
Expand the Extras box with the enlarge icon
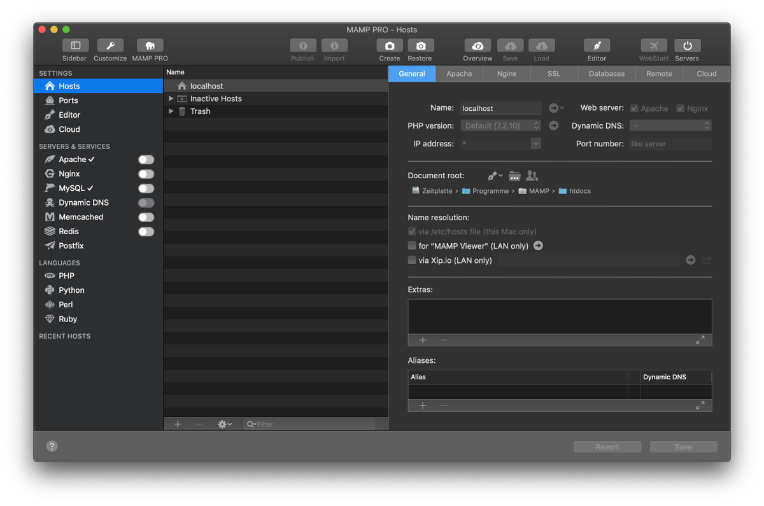(x=700, y=340)
